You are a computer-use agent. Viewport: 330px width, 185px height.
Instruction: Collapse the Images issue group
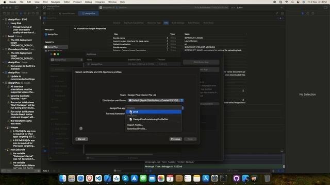click(6, 127)
